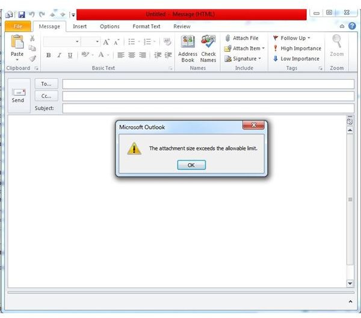Switch to the Format Text tab
361x318 pixels.
click(146, 26)
